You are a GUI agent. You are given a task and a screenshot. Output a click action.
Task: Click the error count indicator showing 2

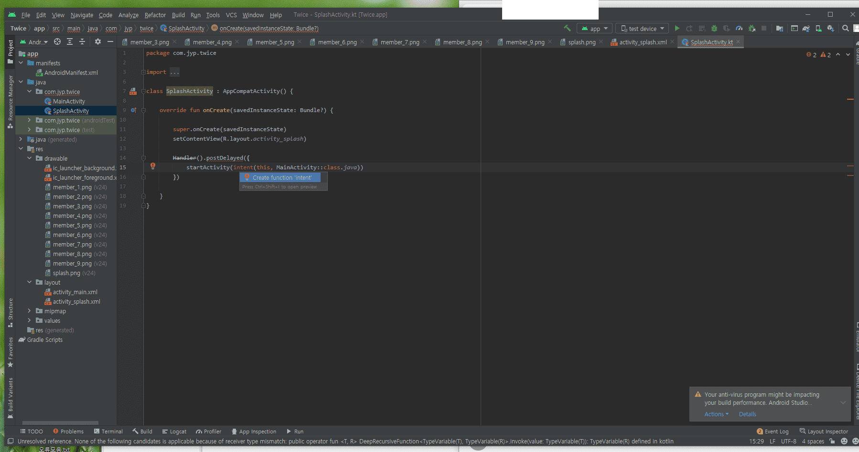[812, 55]
